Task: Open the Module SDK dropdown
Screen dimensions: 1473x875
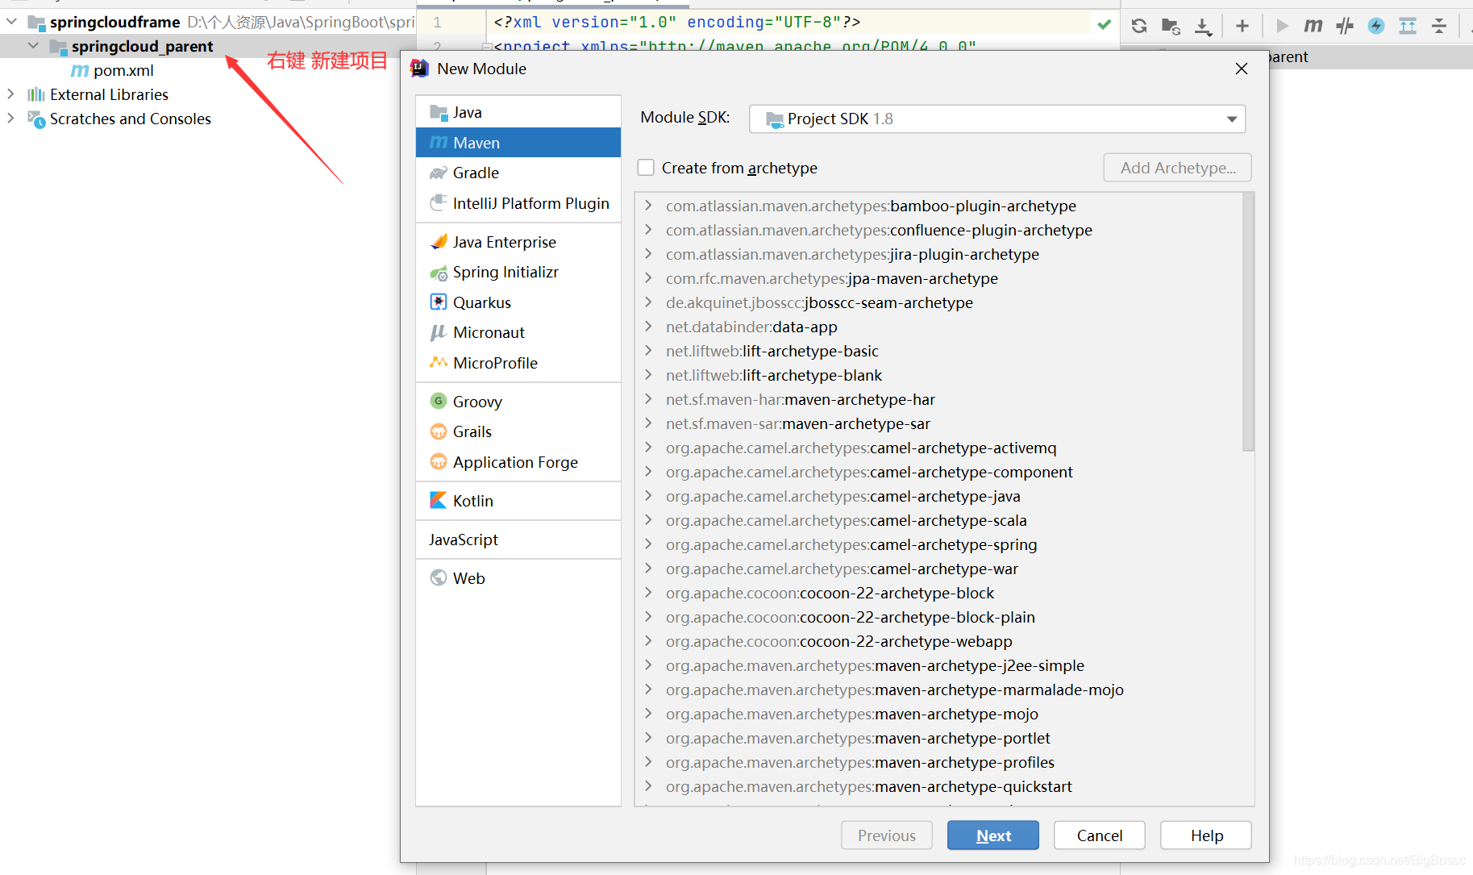Action: coord(997,119)
